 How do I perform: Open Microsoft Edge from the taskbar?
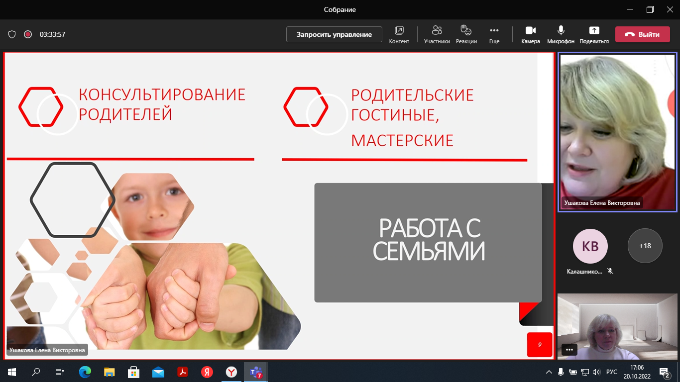[x=85, y=372]
